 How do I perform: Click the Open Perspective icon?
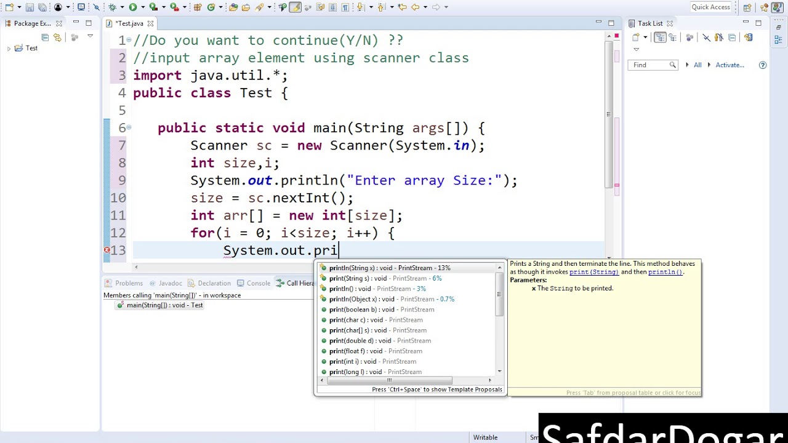(x=747, y=7)
